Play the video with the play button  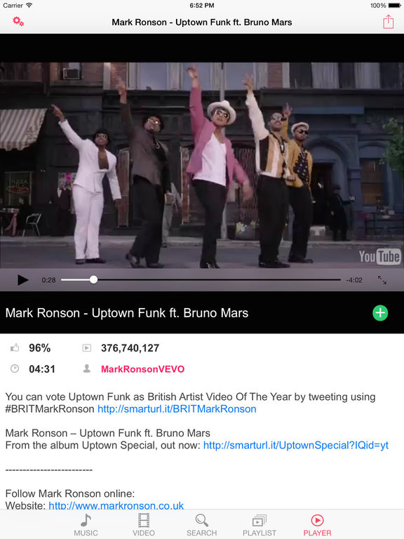(22, 280)
